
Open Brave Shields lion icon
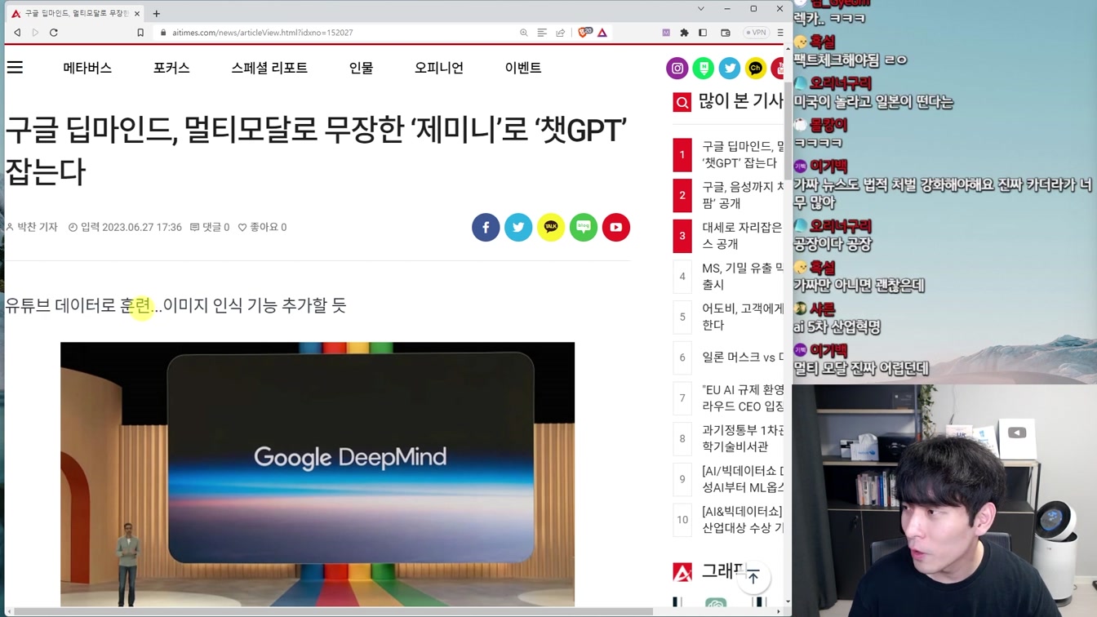click(x=584, y=33)
